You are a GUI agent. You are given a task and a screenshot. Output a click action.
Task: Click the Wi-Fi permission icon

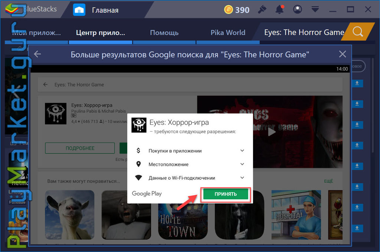138,178
